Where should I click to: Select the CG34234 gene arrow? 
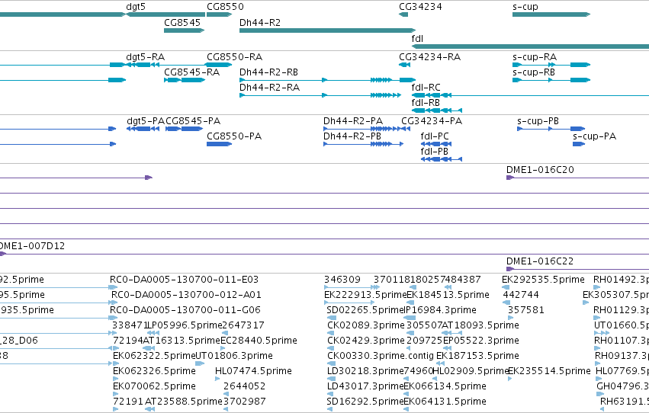tap(403, 14)
